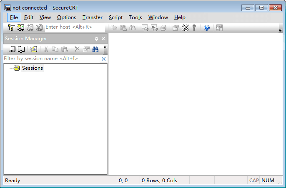Click Properties icon in Session Manager toolbar
This screenshot has height=188, width=286.
[x=86, y=49]
